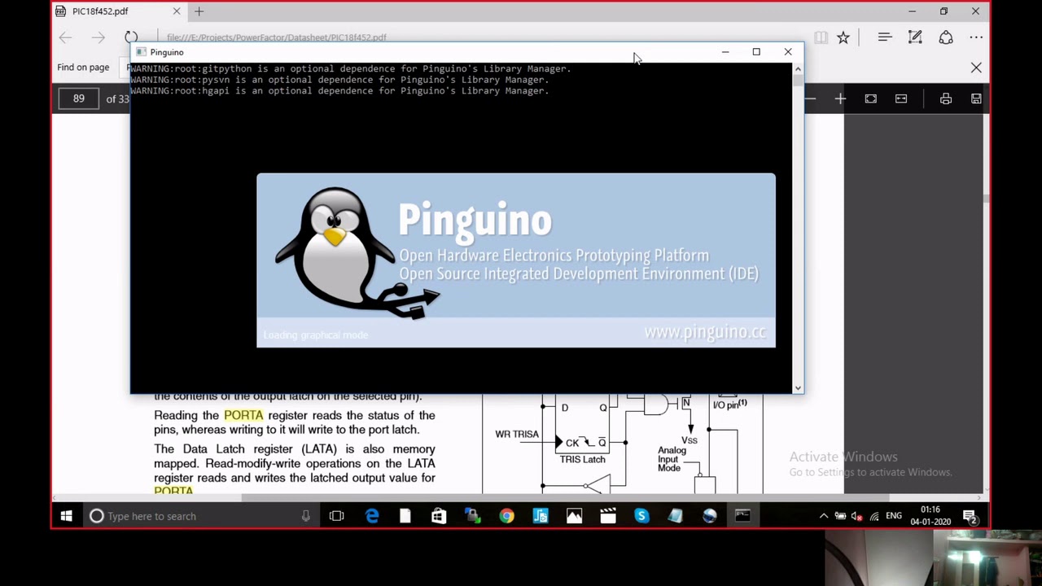Viewport: 1042px width, 586px height.
Task: Open the Movies clapperboard taskbar icon
Action: (x=608, y=516)
